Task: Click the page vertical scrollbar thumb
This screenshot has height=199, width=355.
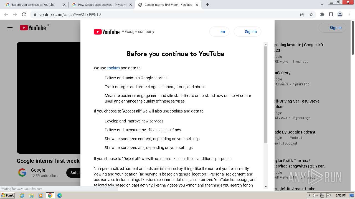Action: coord(353,38)
